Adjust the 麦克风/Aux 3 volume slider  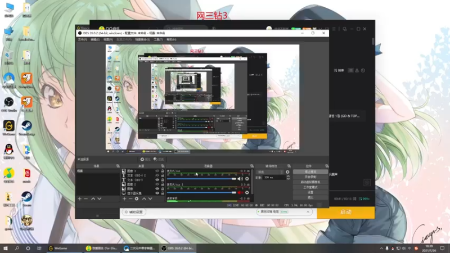point(201,192)
